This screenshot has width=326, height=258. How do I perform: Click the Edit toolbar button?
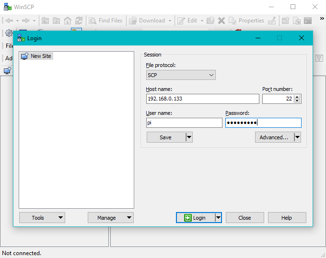(187, 21)
